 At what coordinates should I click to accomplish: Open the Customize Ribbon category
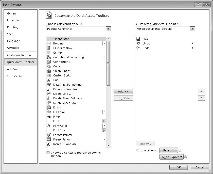pyautogui.click(x=19, y=55)
